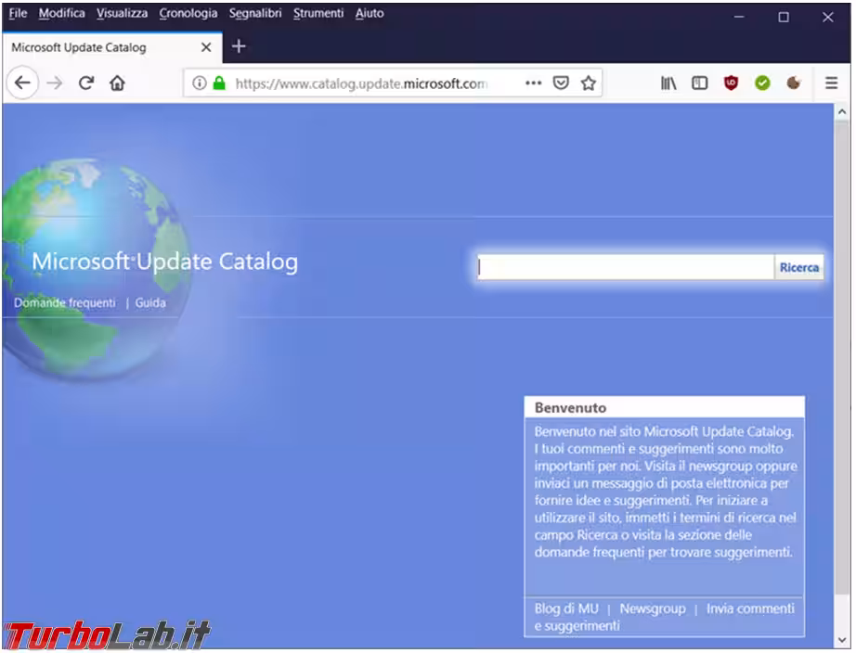The image size is (856, 653).
Task: Open the Library icon in toolbar
Action: 668,83
